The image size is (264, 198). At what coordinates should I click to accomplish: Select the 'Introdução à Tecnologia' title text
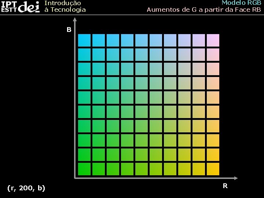click(65, 6)
